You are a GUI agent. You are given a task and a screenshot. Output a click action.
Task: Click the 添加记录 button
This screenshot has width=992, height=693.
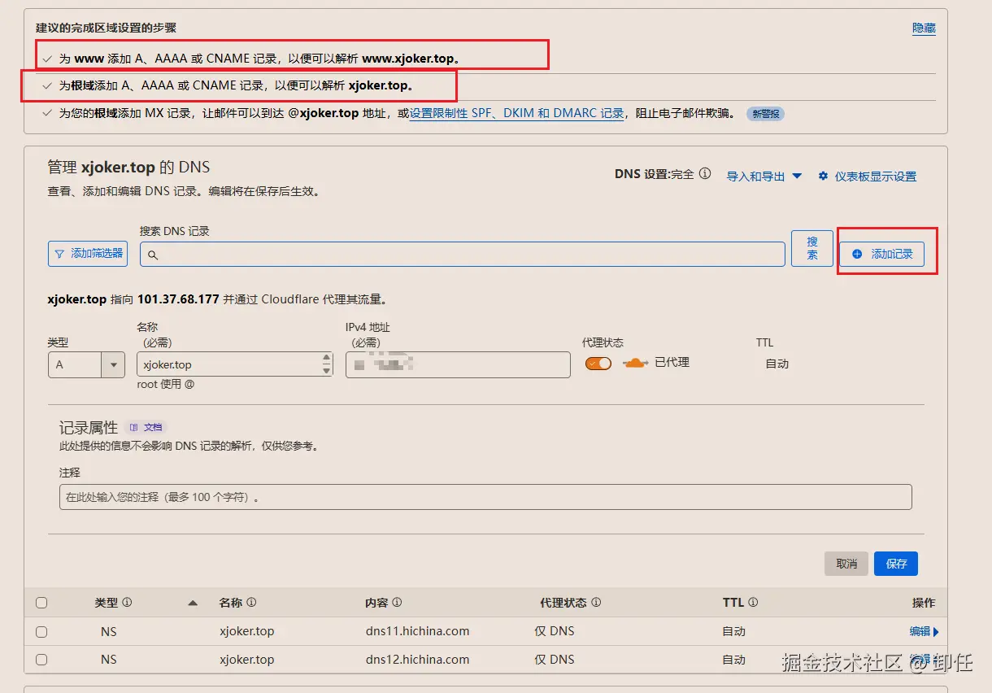(x=881, y=254)
